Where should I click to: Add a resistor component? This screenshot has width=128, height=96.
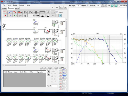(x=42, y=12)
